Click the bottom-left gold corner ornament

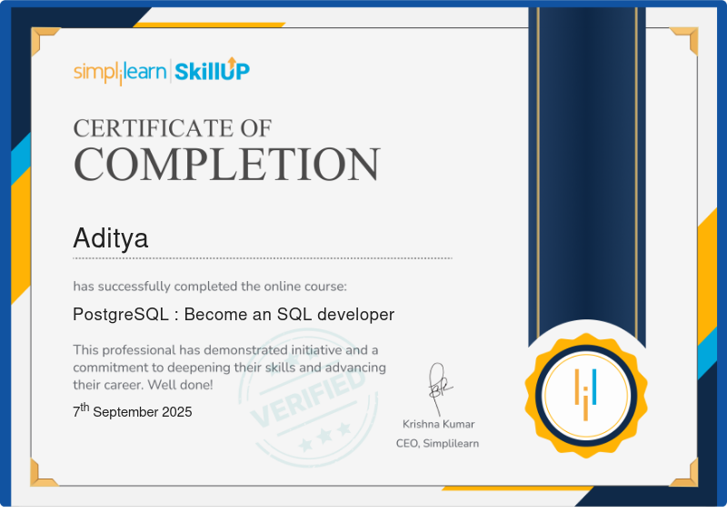pos(43,473)
